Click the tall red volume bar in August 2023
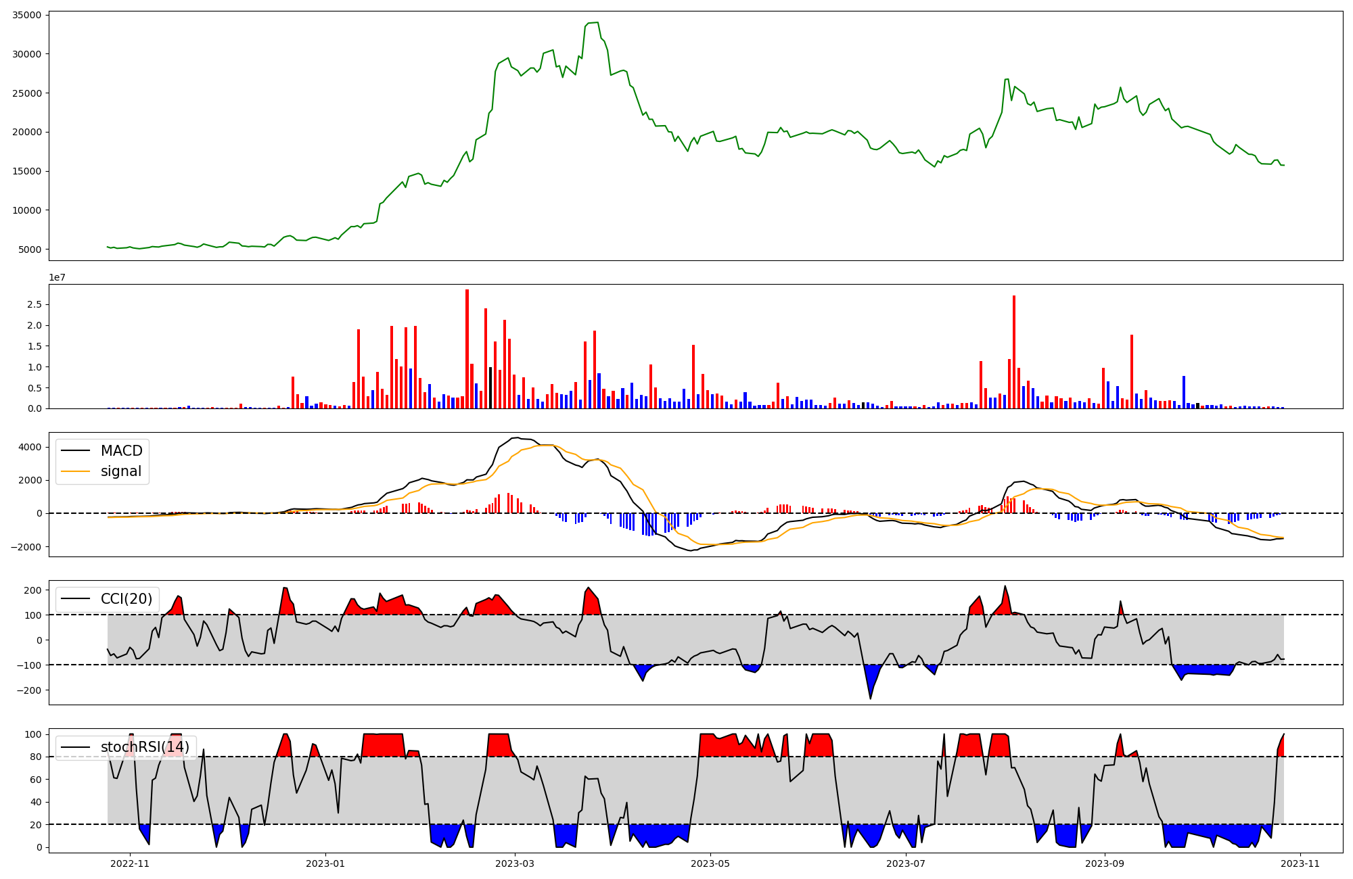Viewport: 1353px width, 879px height. (1013, 352)
